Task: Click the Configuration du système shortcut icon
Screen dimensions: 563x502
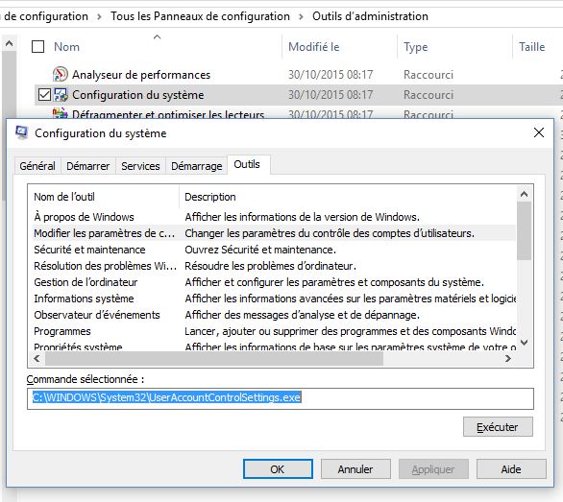Action: (61, 95)
